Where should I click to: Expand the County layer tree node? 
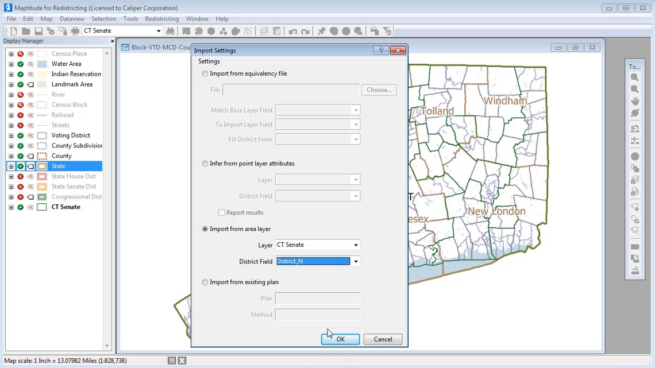point(11,156)
